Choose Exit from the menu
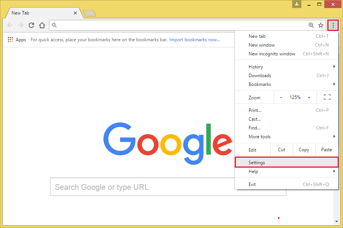The image size is (343, 228). coord(286,184)
